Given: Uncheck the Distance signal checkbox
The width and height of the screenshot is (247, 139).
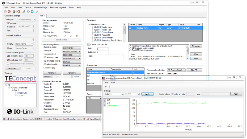Looking at the screenshot, I should coord(104,106).
